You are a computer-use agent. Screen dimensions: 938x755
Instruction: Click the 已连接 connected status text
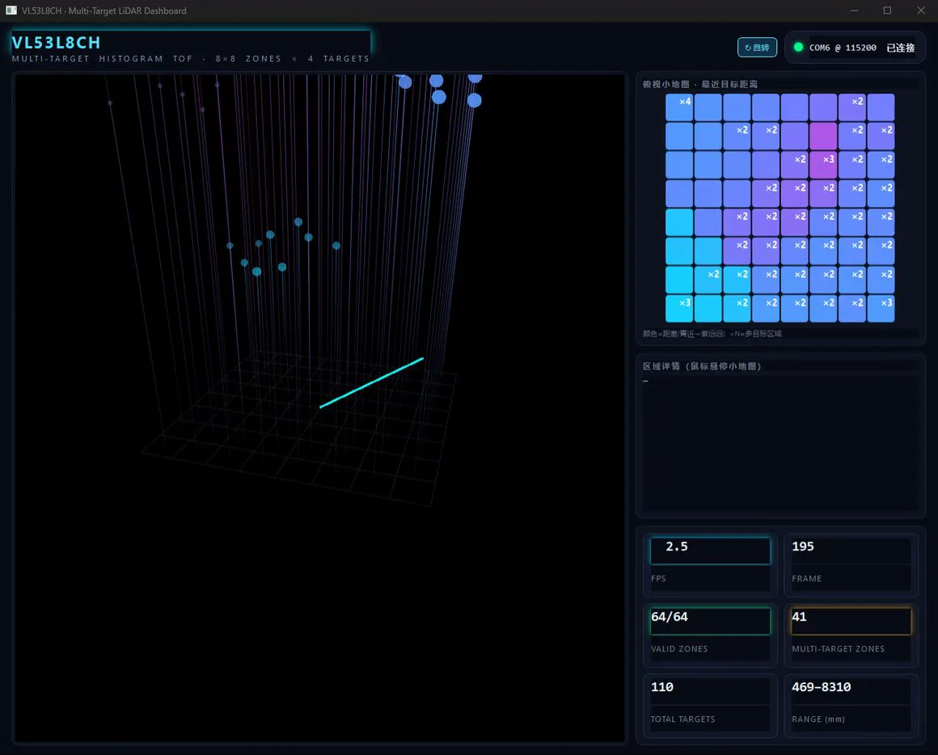pos(900,48)
